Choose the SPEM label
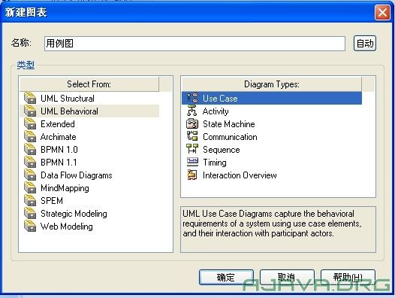The width and height of the screenshot is (395, 298). tap(52, 201)
